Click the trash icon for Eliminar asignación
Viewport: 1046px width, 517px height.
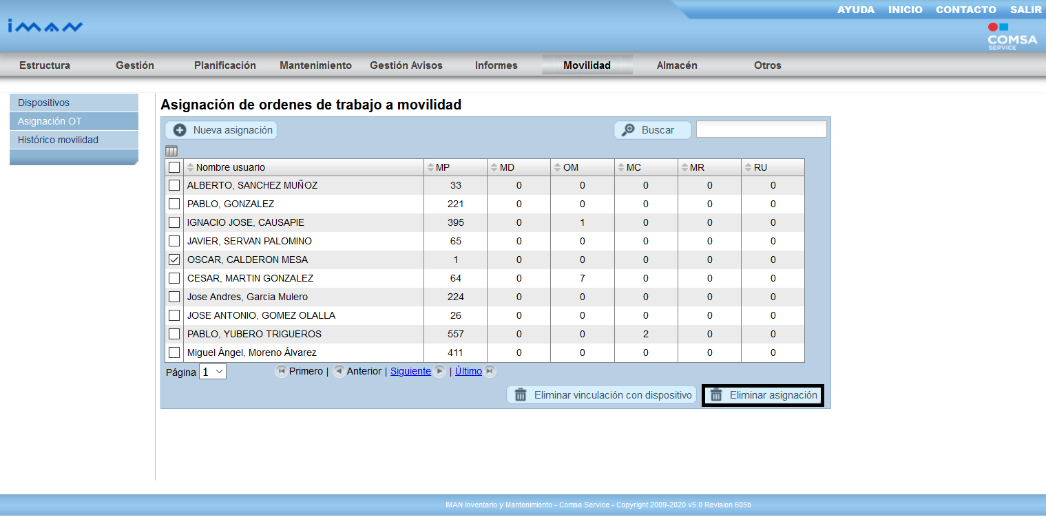point(717,395)
